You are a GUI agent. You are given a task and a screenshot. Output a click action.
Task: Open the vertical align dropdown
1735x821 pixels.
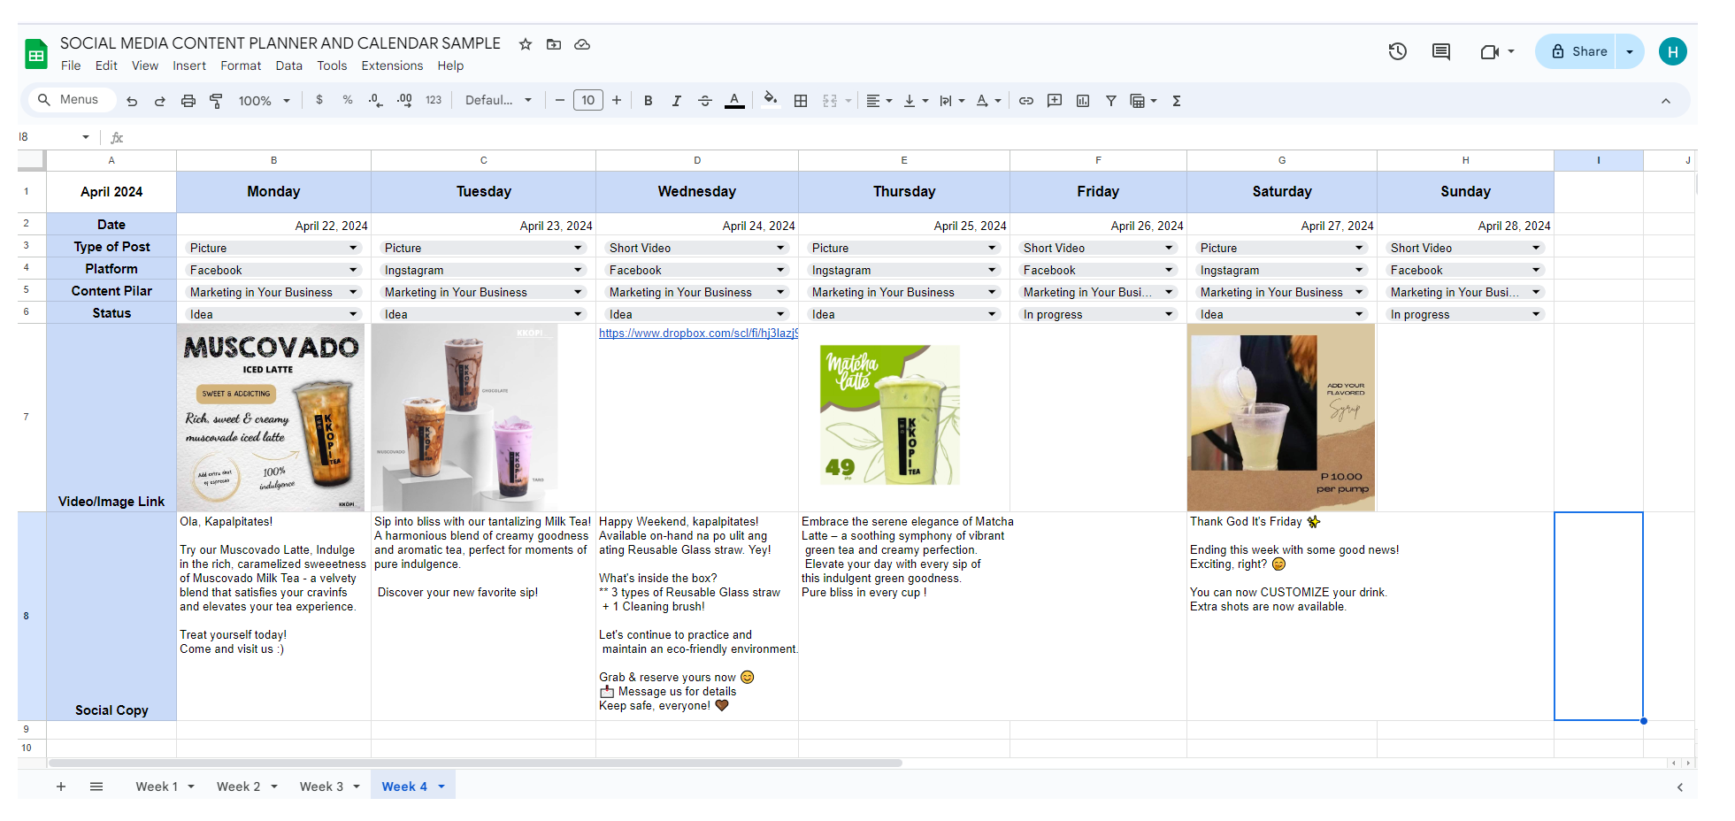click(x=915, y=101)
